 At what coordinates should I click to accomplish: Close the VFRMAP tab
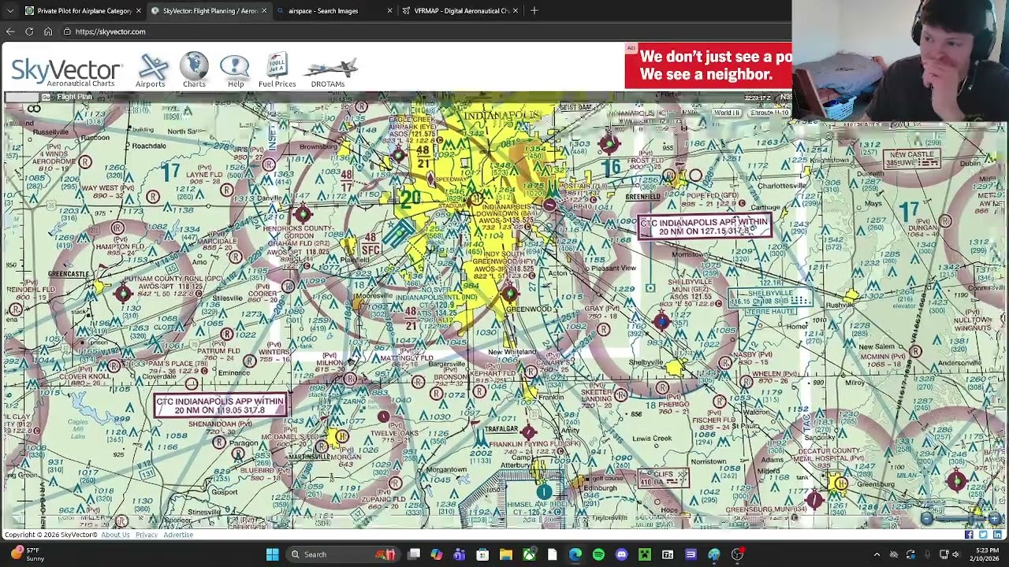point(515,11)
